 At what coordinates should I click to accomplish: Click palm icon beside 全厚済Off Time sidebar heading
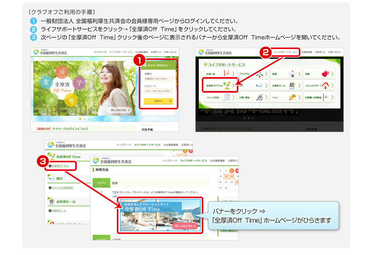click(51, 156)
